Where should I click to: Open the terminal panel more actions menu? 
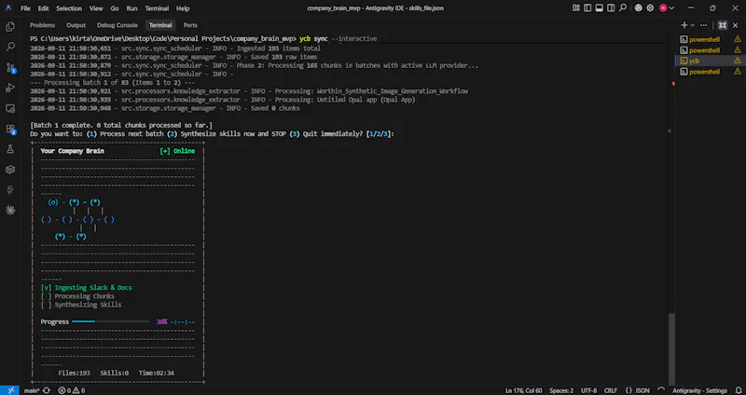(x=704, y=25)
